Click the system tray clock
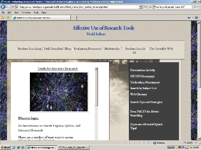 tap(194, 147)
